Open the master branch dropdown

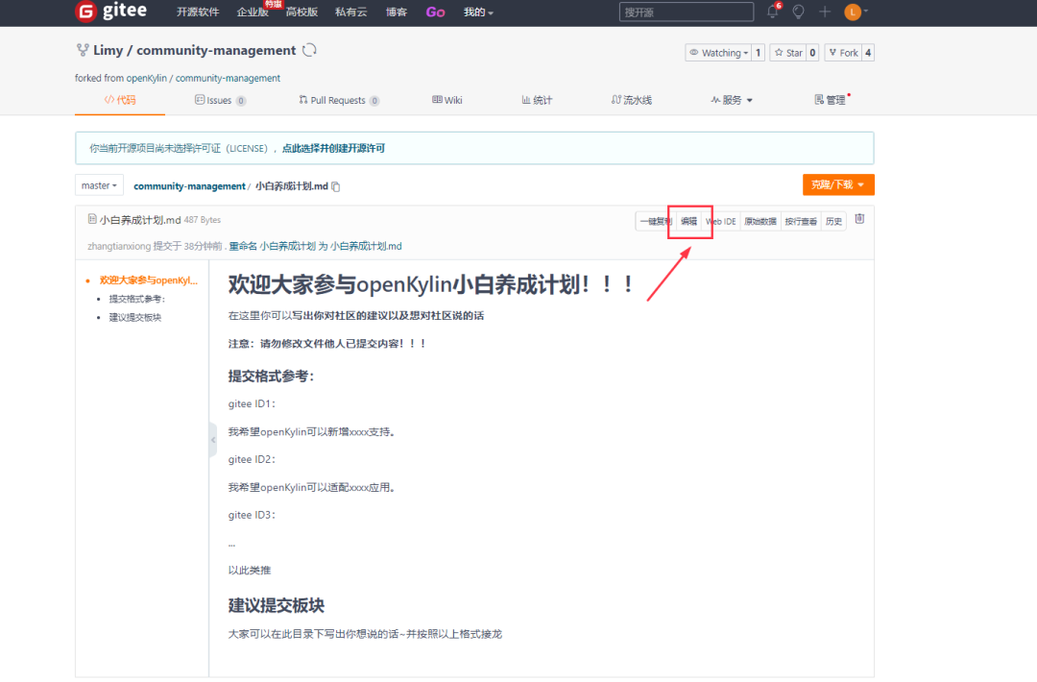[99, 186]
